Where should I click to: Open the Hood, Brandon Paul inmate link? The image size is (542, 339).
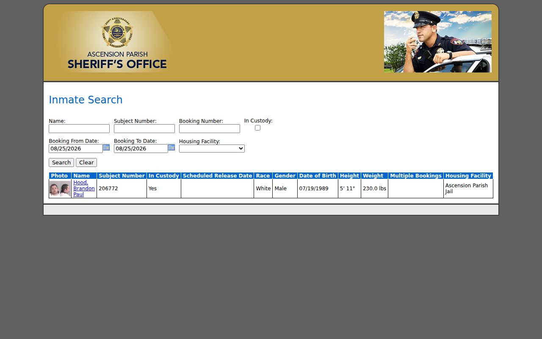(x=84, y=189)
